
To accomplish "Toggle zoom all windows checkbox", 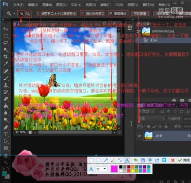I will click(x=83, y=14).
